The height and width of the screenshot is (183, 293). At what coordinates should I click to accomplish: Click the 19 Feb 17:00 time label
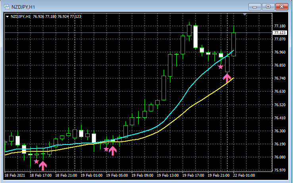click(193, 175)
